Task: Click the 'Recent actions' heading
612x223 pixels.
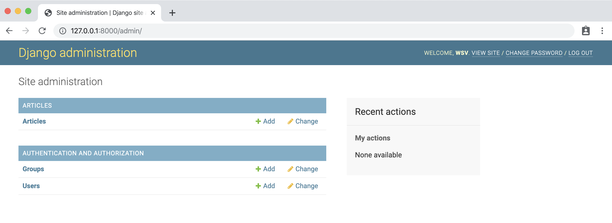Action: coord(385,112)
